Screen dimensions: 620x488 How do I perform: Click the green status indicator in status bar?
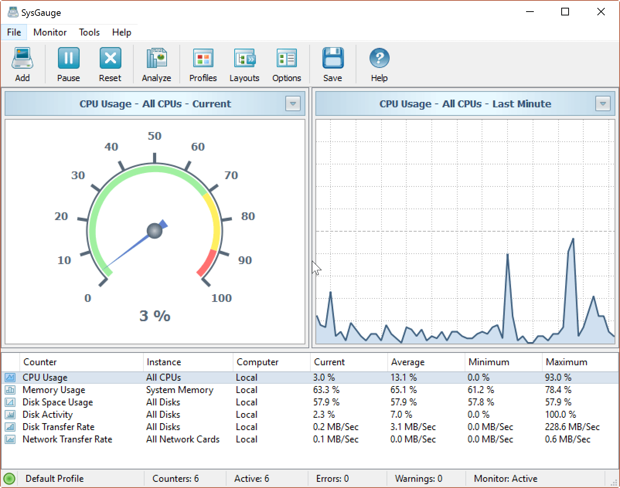click(9, 479)
